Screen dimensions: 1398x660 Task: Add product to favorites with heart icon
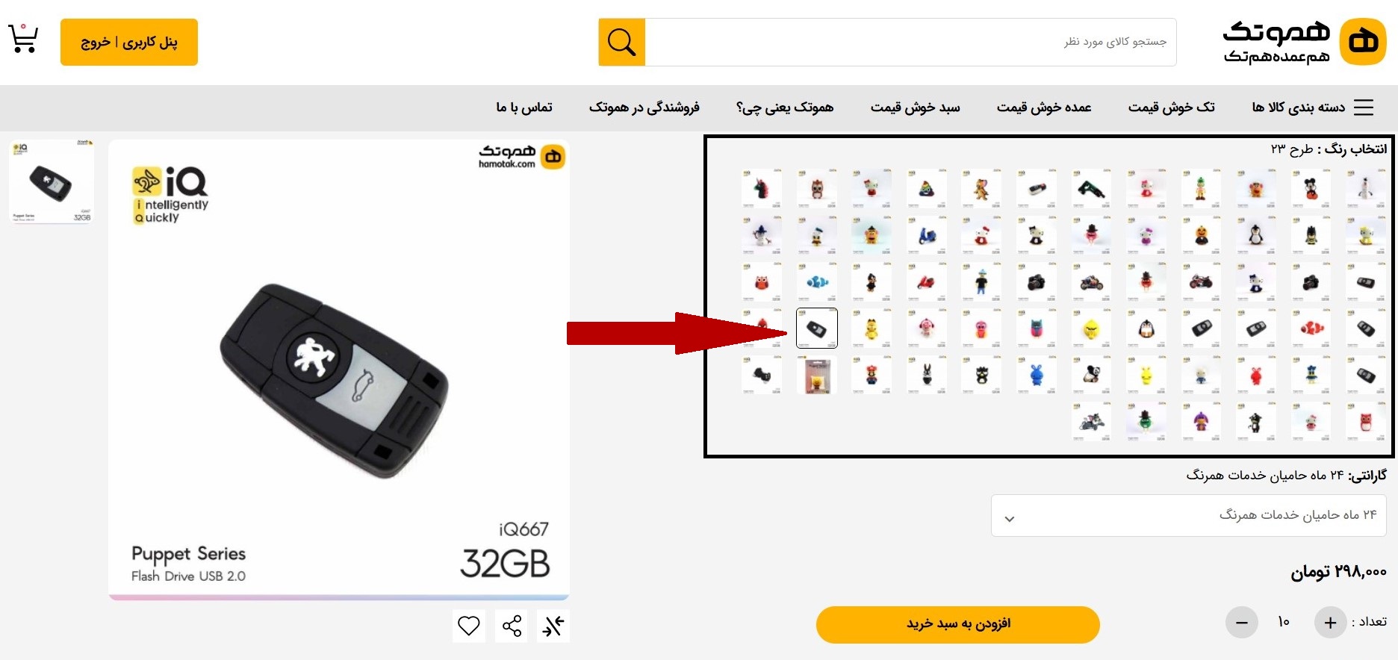click(469, 626)
